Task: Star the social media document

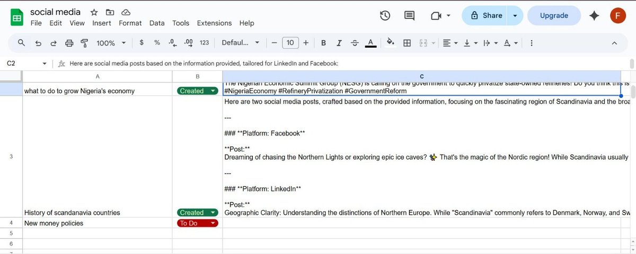Action: [x=94, y=12]
